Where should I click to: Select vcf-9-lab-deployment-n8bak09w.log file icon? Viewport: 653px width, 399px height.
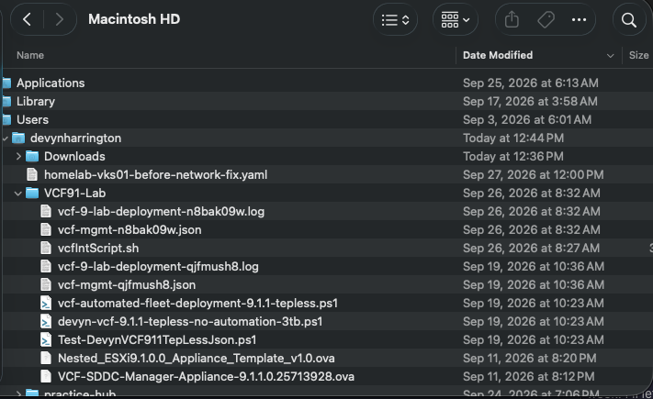coord(46,211)
